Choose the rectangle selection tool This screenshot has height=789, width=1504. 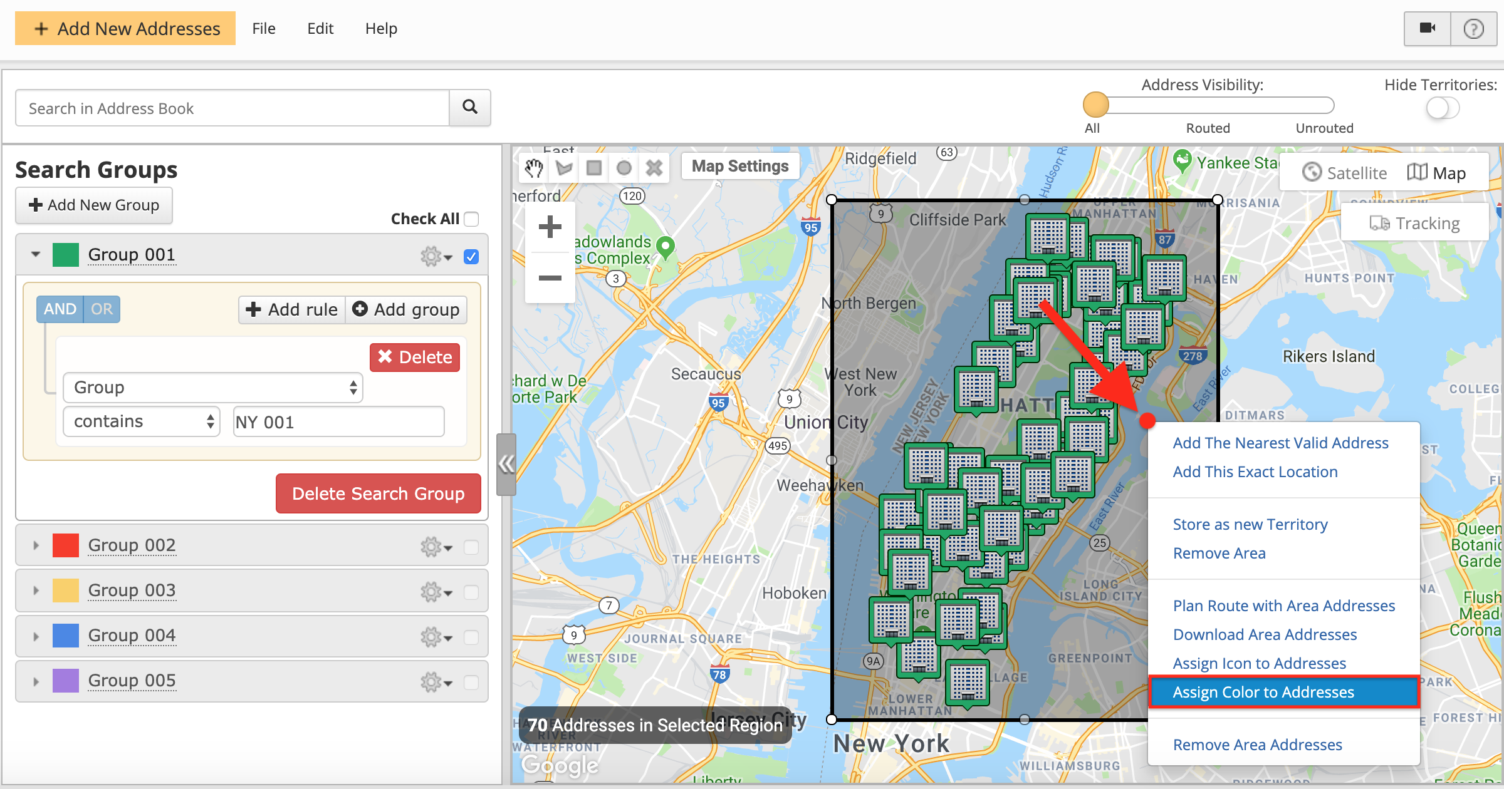click(x=594, y=168)
